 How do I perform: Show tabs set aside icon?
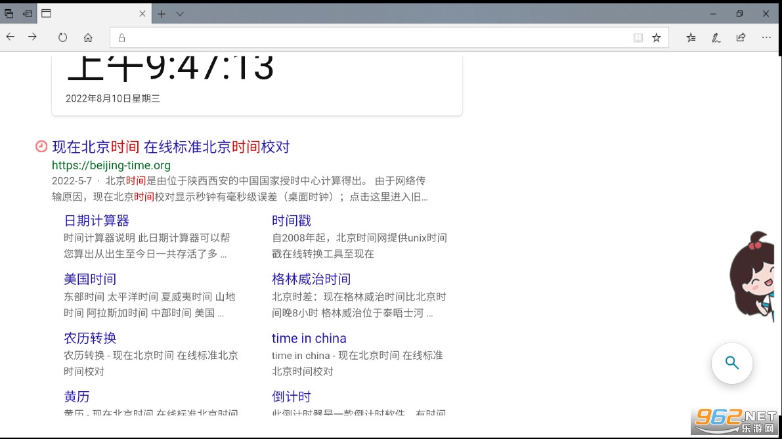9,13
